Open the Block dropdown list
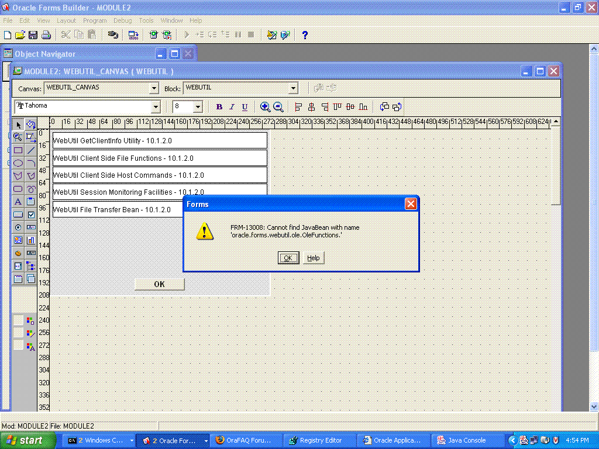Viewport: 599px width, 449px height. 293,88
